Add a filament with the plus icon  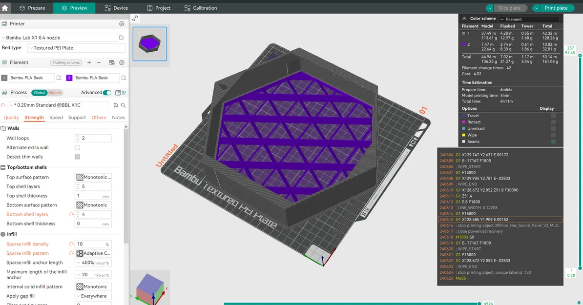pos(89,62)
